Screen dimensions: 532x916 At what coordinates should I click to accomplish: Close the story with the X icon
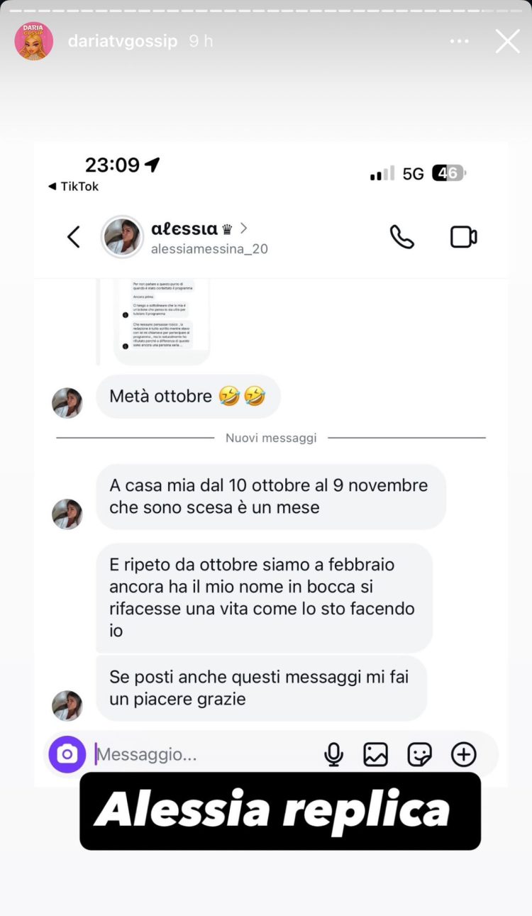pyautogui.click(x=508, y=41)
